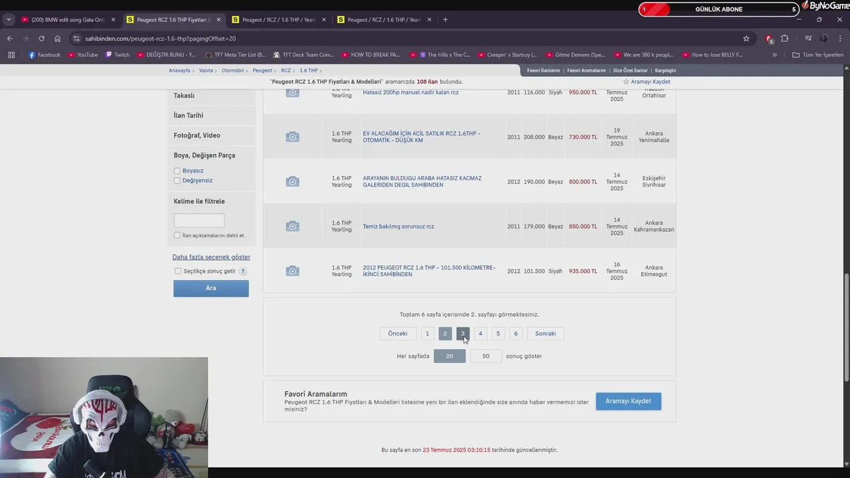Image resolution: width=850 pixels, height=478 pixels.
Task: Click camera thumbnail of 800.000 TL listing
Action: [292, 182]
